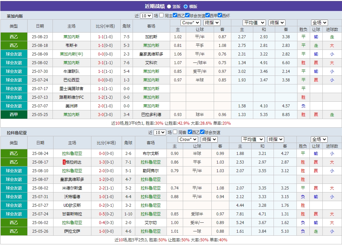Image resolution: width=342 pixels, height=245 pixels.
Task: Enable the 同客 checkbox for 拉科鲁尼亚
Action: point(175,132)
